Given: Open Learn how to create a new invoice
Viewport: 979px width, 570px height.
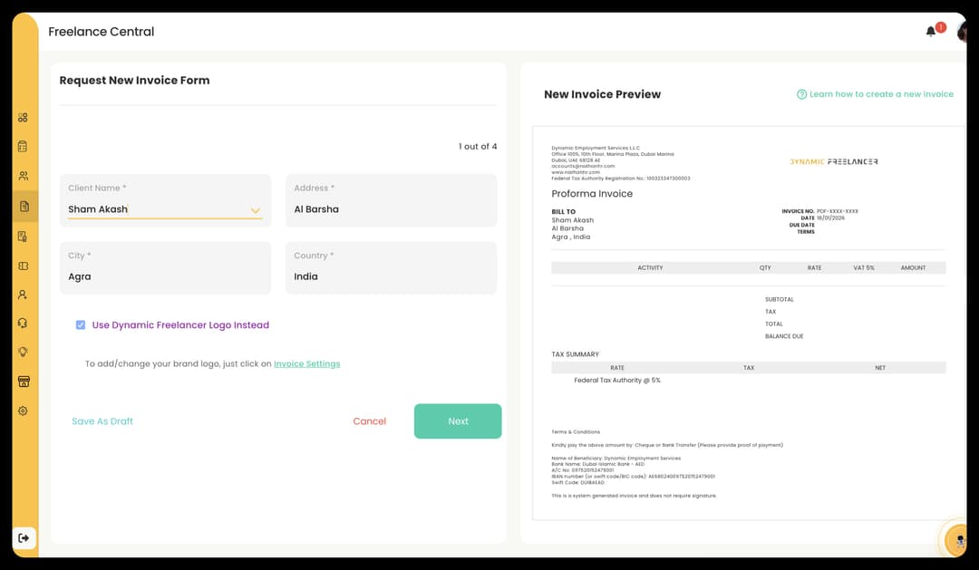Looking at the screenshot, I should tap(875, 93).
